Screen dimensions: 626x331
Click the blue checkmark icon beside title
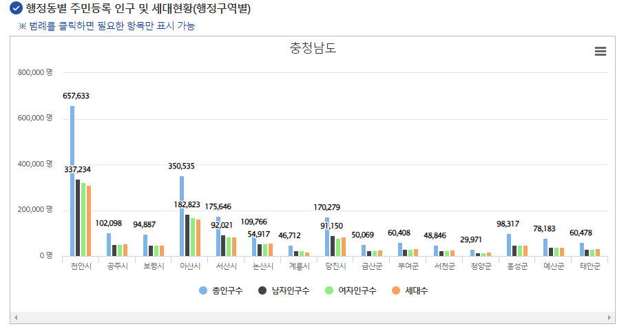16,9
